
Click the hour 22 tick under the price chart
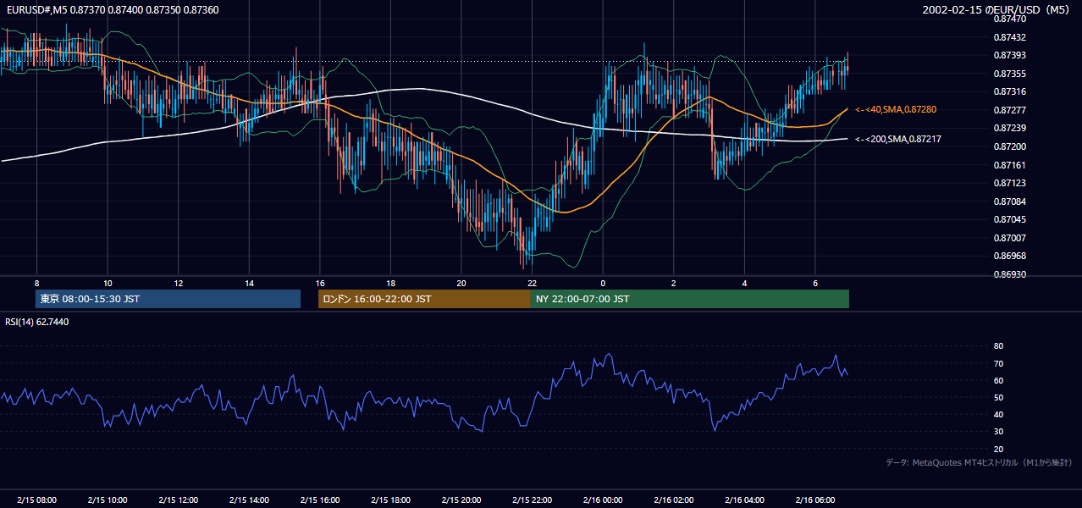[532, 283]
